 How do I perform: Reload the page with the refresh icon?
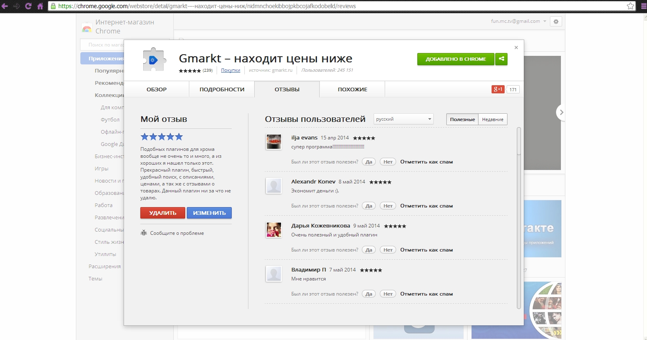28,6
